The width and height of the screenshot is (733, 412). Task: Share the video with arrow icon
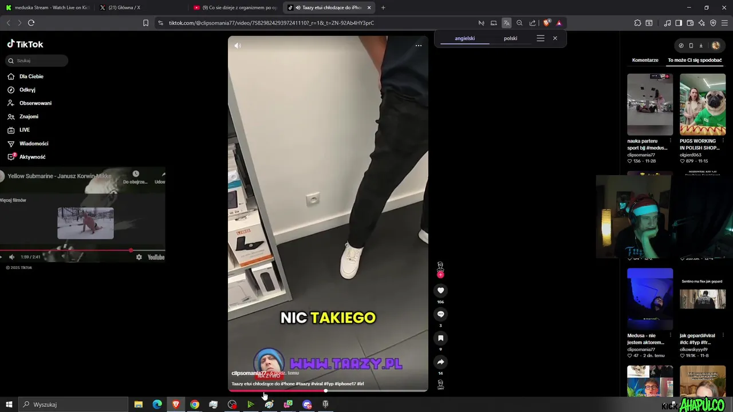tap(440, 362)
